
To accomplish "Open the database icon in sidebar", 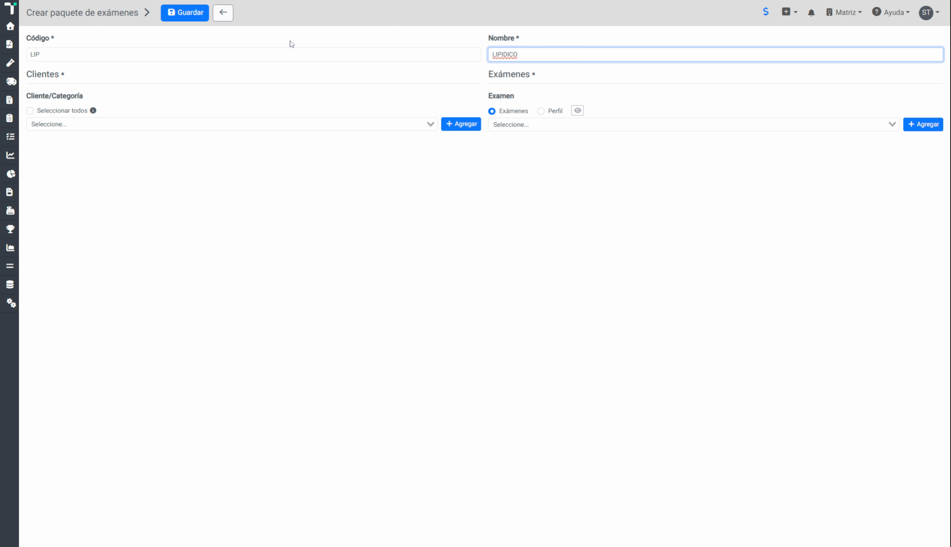I will coord(10,284).
